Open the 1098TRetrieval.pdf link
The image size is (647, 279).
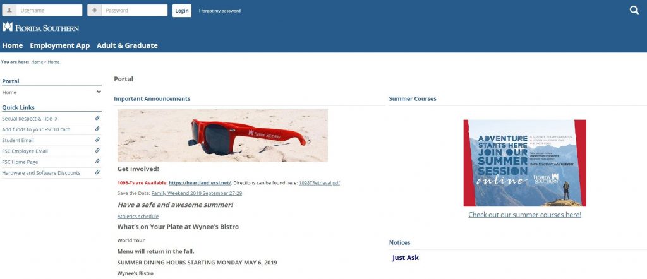tap(319, 183)
